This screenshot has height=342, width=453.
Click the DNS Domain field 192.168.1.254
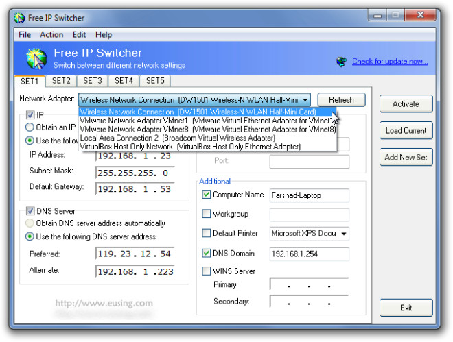click(310, 254)
